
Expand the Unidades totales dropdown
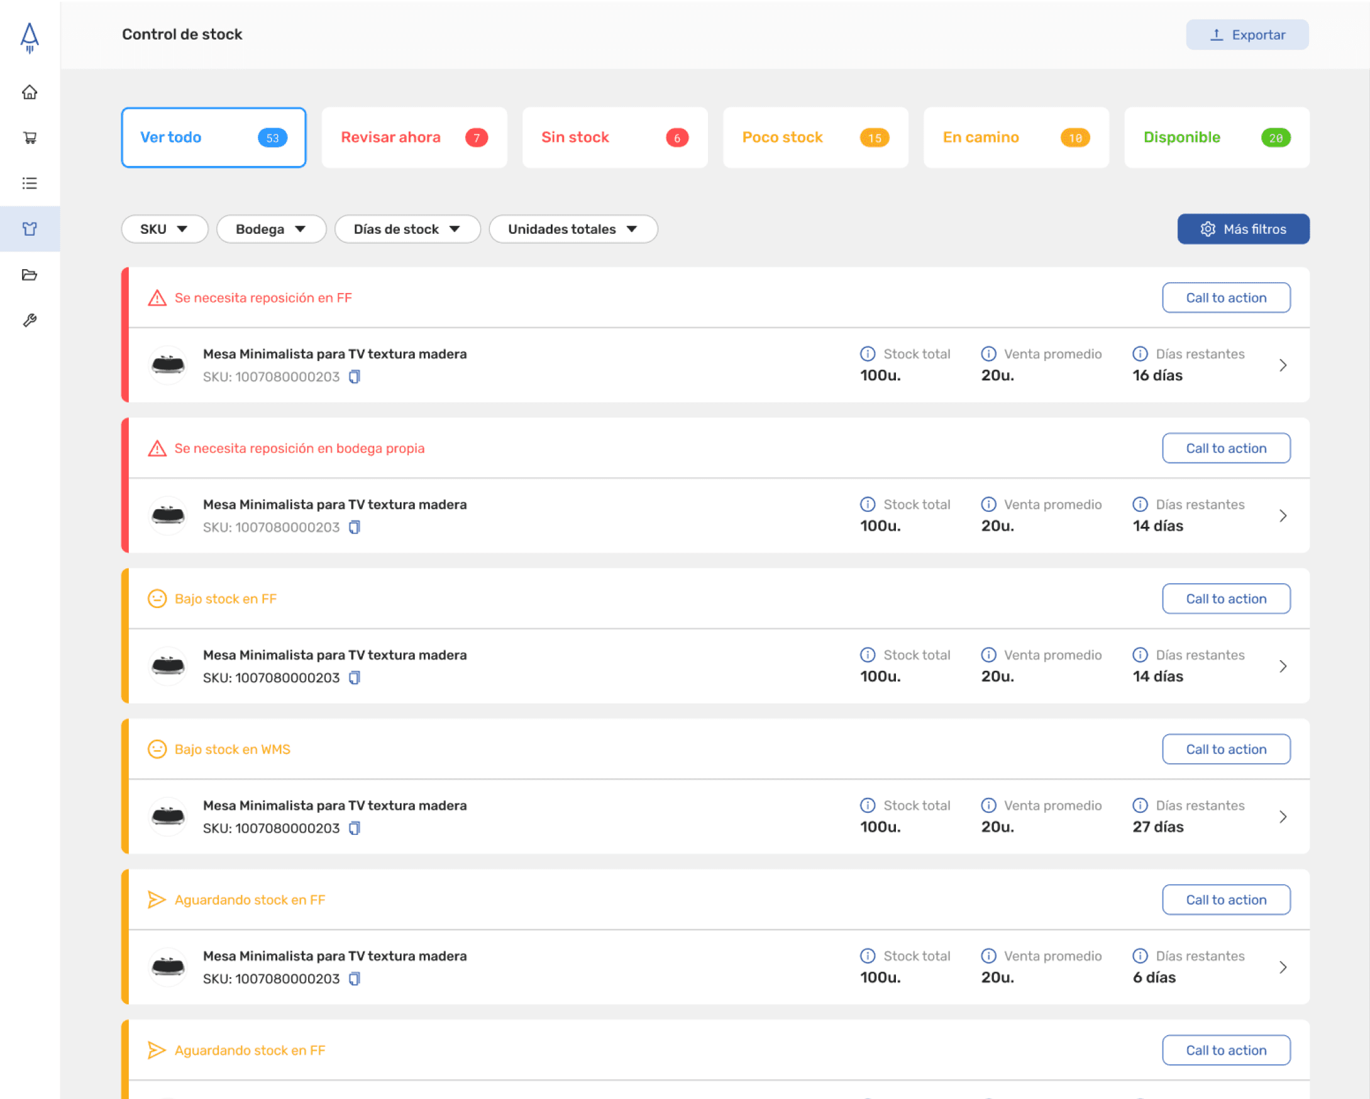pos(573,229)
